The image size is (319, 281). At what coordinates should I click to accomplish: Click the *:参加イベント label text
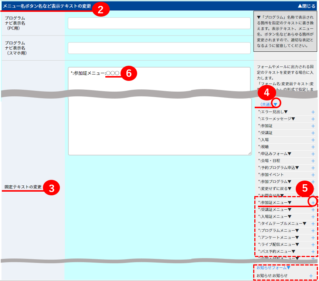click(x=271, y=175)
